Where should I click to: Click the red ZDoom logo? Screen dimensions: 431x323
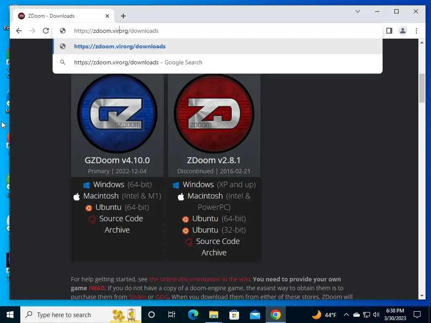click(x=214, y=114)
